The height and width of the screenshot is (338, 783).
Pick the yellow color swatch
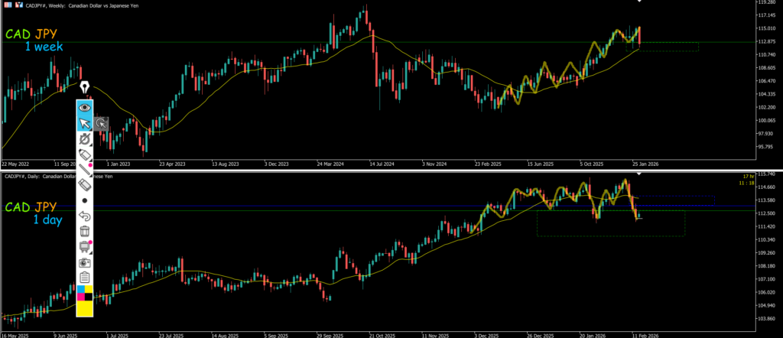85,308
